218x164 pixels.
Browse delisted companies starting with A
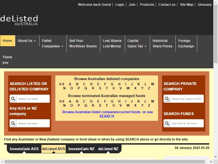click(70, 84)
